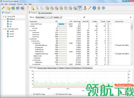Click the add folder group toolbar icon
The width and height of the screenshot is (134, 98).
point(9,8)
